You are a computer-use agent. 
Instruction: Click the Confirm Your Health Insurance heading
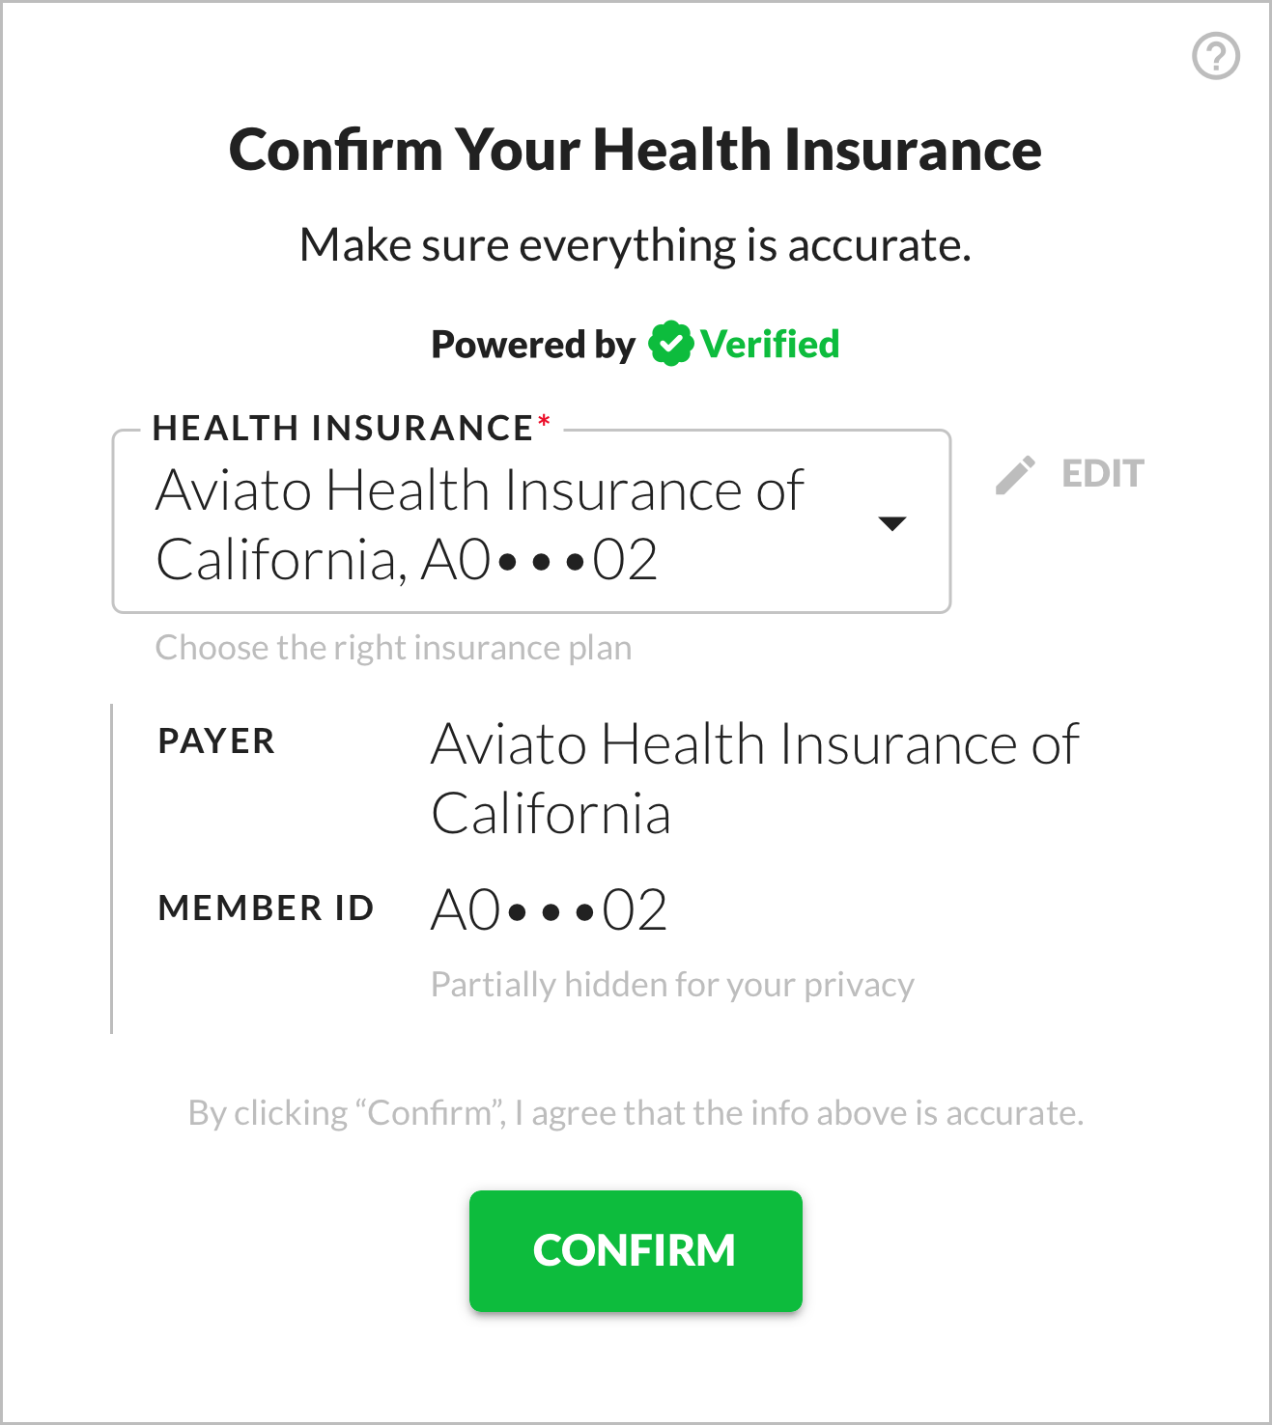pos(636,151)
